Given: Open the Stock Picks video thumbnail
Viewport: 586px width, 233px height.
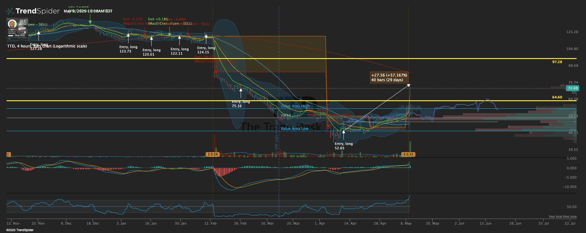Looking at the screenshot, I should (x=17, y=28).
